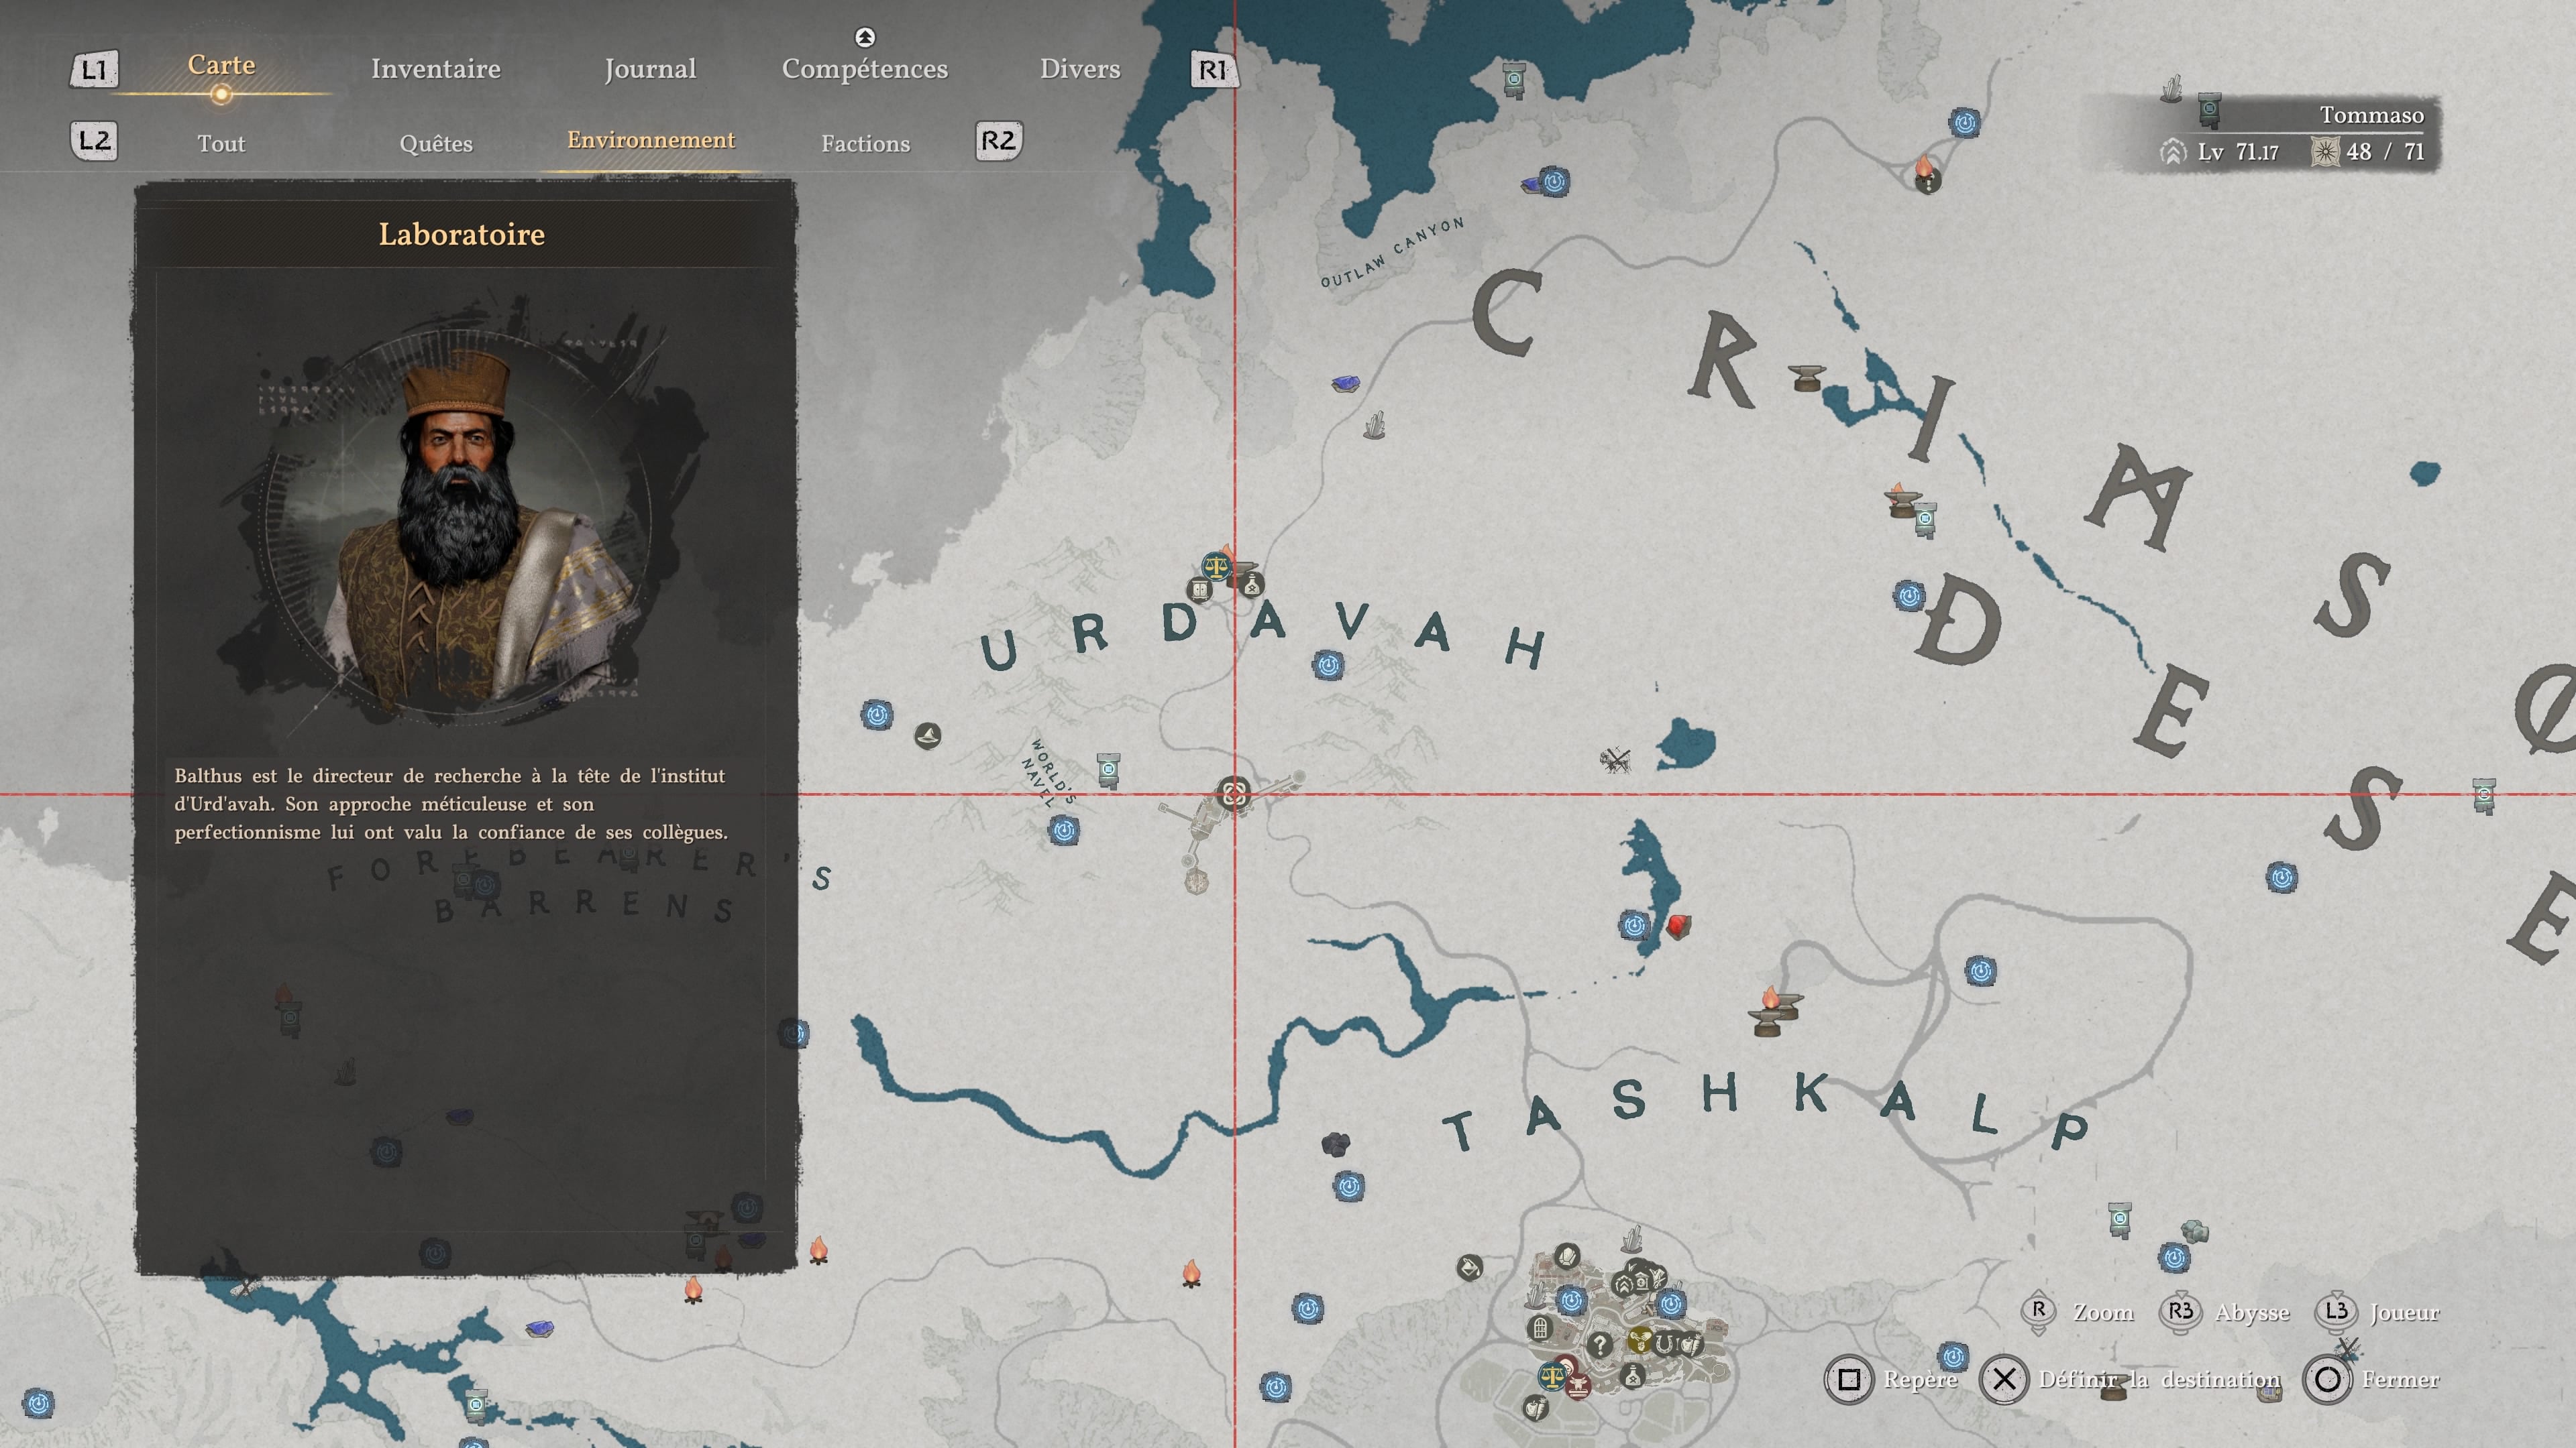Select the scales merchant icon in the town
This screenshot has width=2576, height=1448.
(x=1552, y=1376)
